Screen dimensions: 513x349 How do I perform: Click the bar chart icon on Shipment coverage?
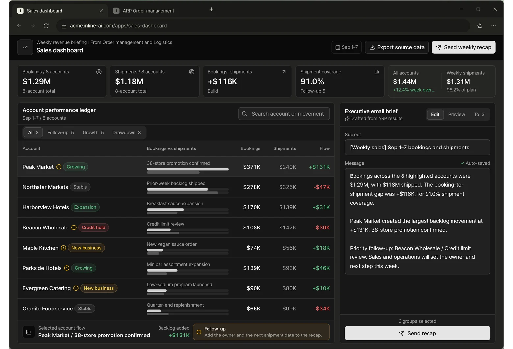coord(377,72)
